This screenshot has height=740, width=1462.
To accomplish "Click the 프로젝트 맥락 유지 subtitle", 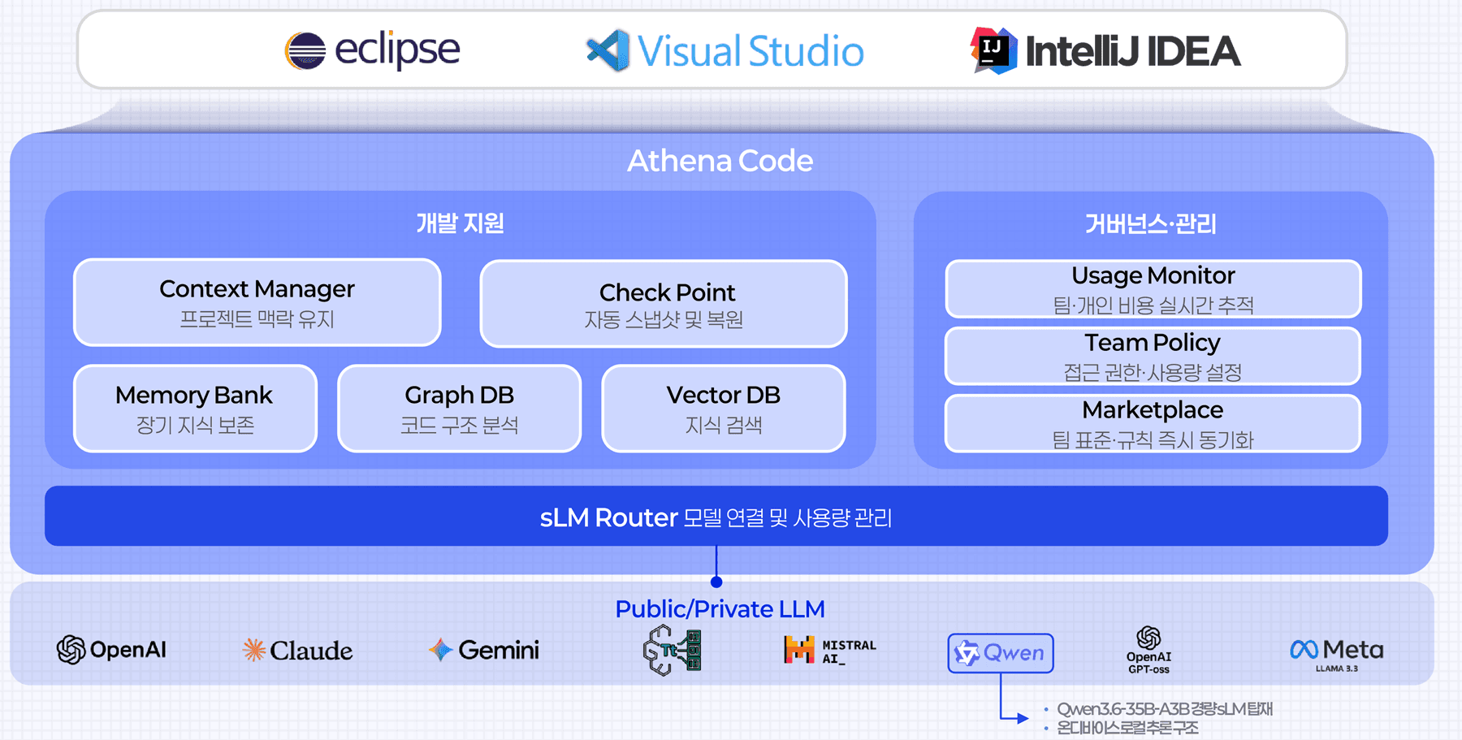I will [x=257, y=319].
